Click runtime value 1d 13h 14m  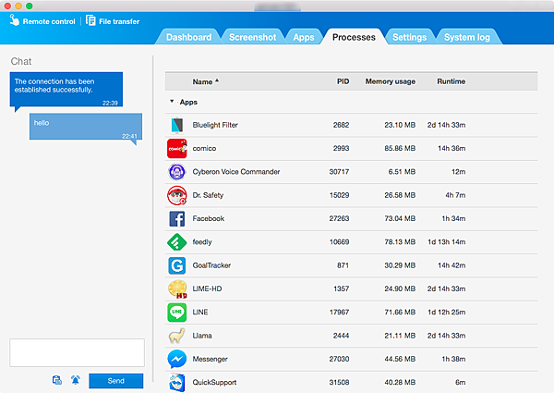click(x=446, y=242)
